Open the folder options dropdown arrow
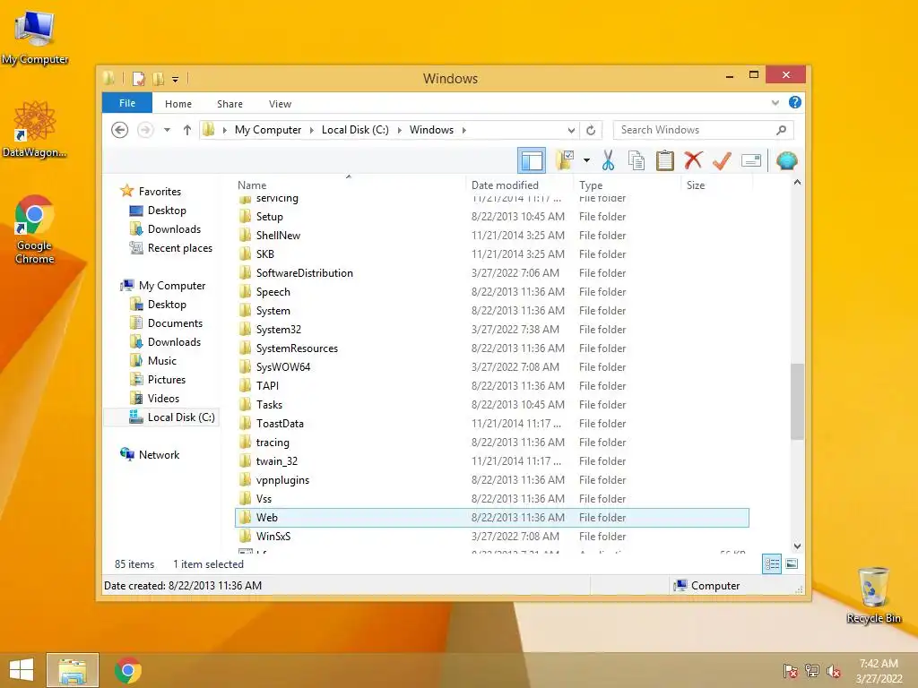The width and height of the screenshot is (918, 688). pyautogui.click(x=586, y=160)
